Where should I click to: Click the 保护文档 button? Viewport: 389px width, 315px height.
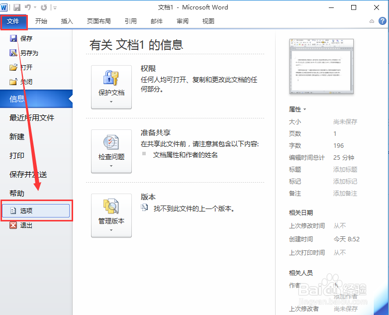111,87
